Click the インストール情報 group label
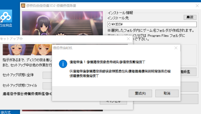 [120, 13]
